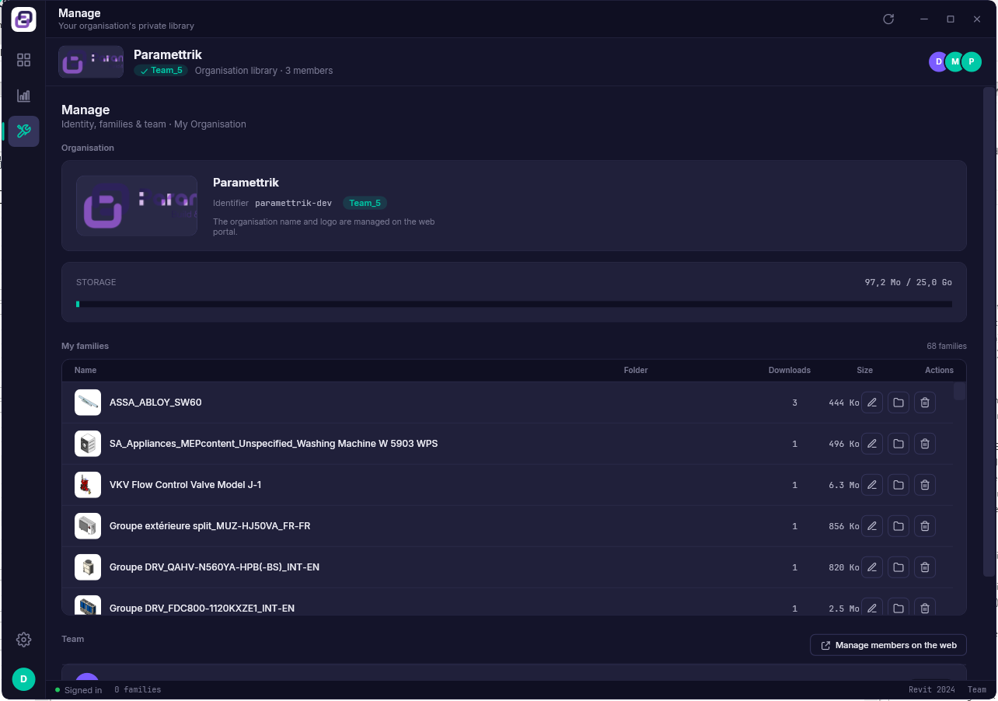Click the Washing Machine family thumbnail
998x701 pixels.
click(x=88, y=444)
